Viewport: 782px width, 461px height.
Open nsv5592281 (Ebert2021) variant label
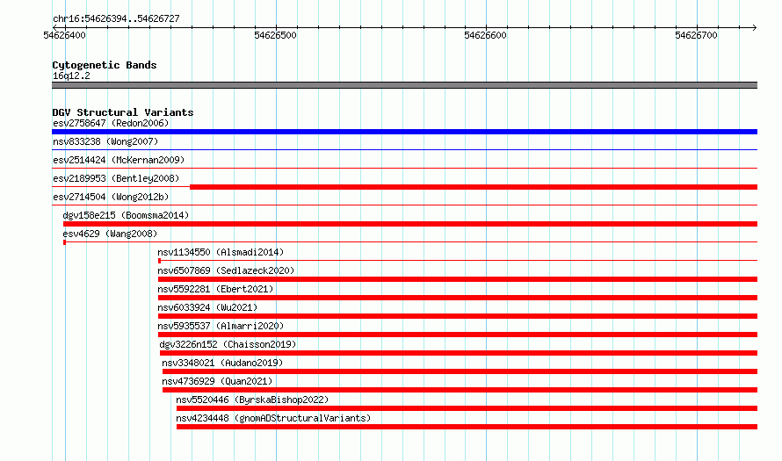point(215,289)
